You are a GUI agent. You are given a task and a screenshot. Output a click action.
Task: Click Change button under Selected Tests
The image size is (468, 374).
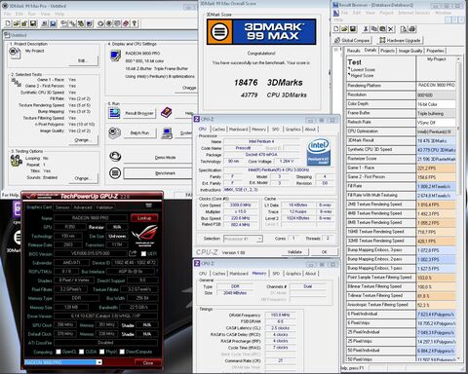click(83, 140)
